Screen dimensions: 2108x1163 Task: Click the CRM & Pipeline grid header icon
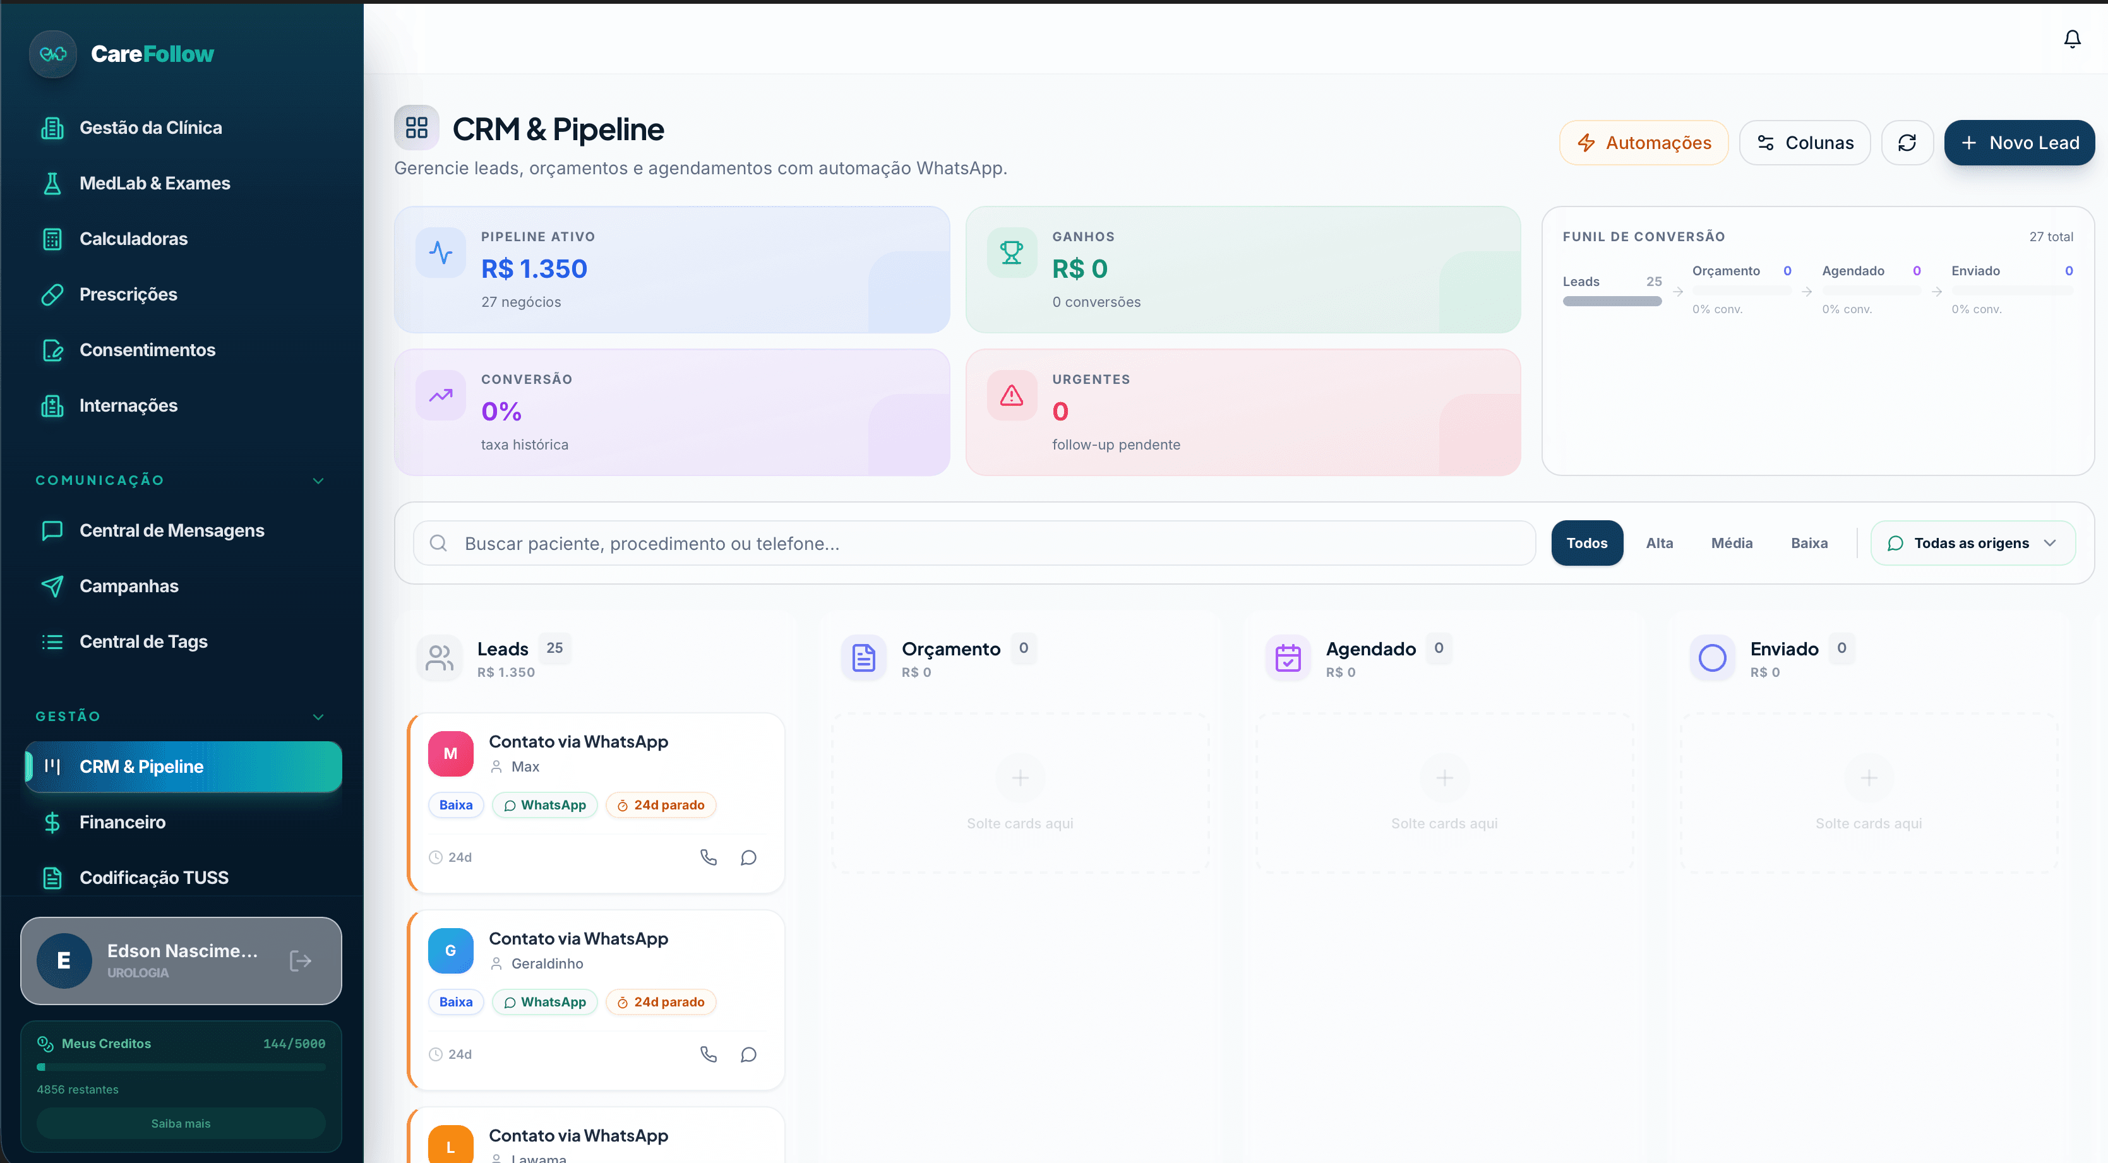[x=417, y=128]
